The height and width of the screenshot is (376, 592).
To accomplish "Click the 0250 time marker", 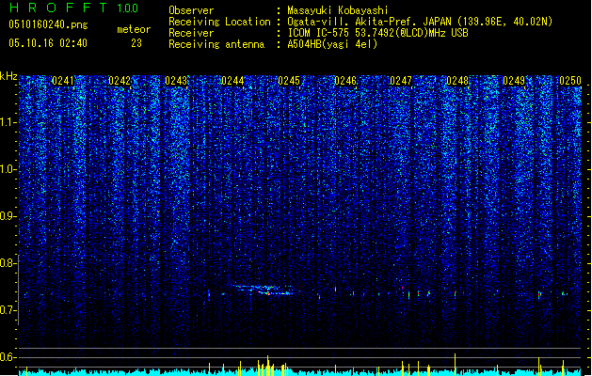I will pyautogui.click(x=570, y=80).
